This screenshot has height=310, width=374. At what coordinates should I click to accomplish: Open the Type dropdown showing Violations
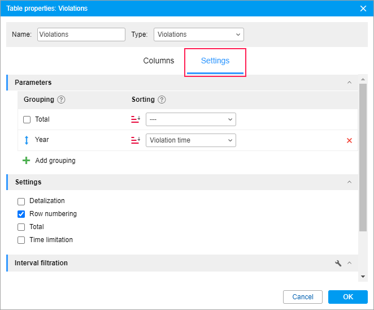pyautogui.click(x=198, y=35)
